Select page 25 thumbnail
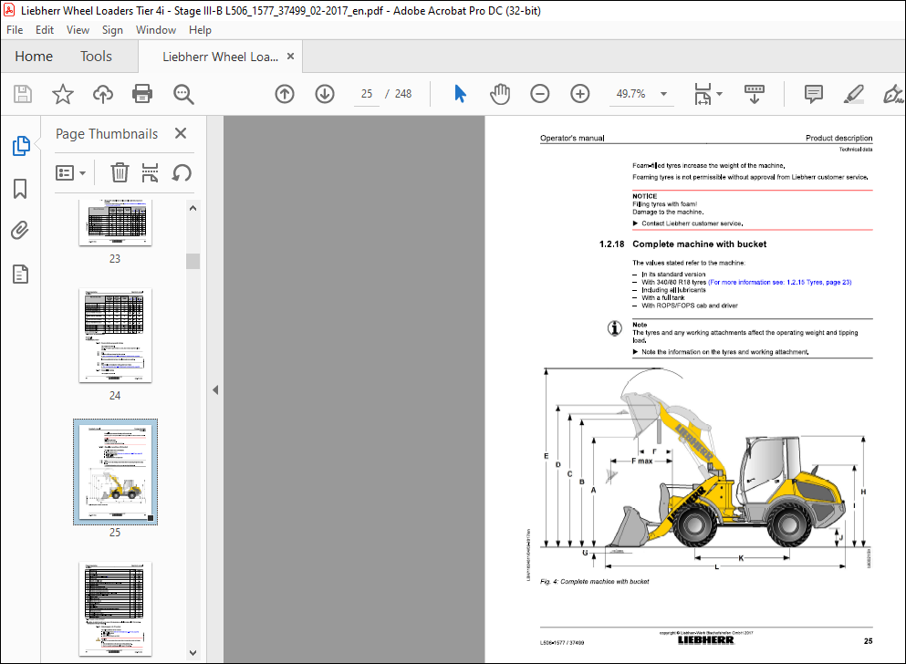Screen dimensions: 906x664 click(x=115, y=472)
